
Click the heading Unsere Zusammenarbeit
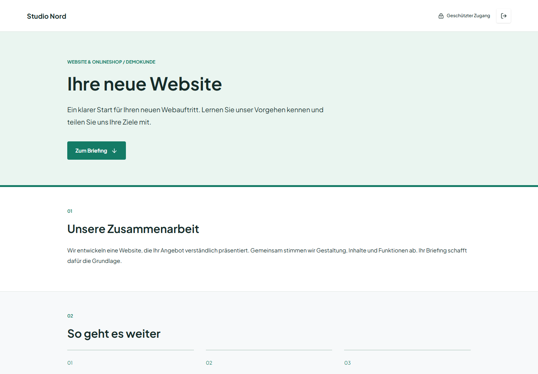[133, 229]
